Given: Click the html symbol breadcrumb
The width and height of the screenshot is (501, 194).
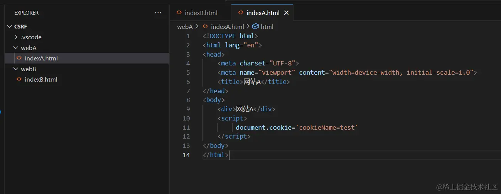Looking at the screenshot, I should [267, 27].
